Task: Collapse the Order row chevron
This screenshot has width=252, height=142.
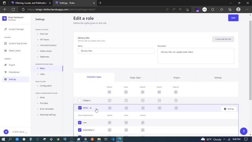Action: [91, 108]
